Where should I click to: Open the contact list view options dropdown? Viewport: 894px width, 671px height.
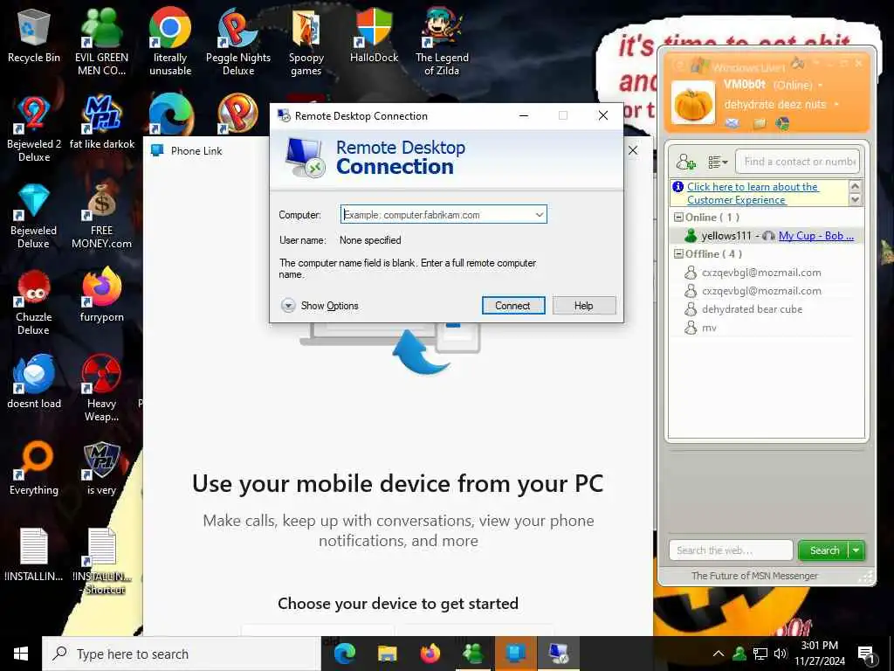(x=718, y=162)
